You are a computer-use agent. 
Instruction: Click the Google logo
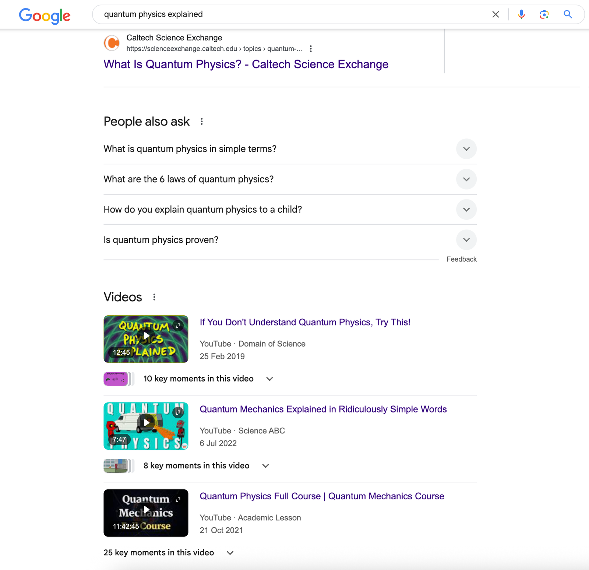[45, 15]
